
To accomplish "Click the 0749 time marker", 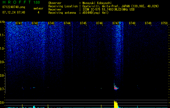I will pyautogui.click(x=148, y=23).
